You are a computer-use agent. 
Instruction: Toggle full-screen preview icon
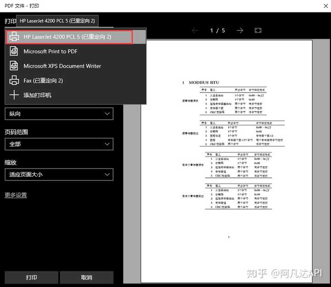click(258, 30)
